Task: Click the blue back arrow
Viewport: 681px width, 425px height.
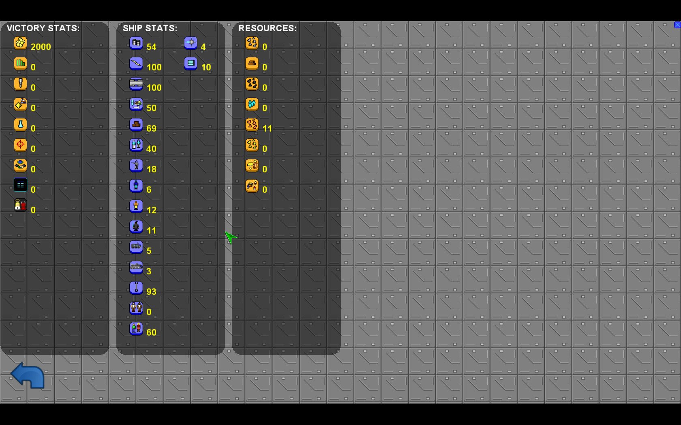Action: coord(28,375)
